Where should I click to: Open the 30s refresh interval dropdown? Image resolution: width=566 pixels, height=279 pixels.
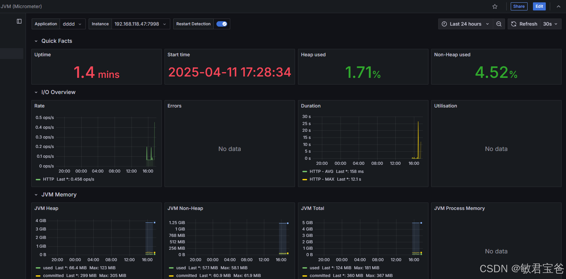(x=550, y=24)
